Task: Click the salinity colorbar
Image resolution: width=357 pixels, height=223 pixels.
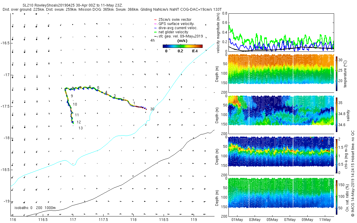Action: tap(337, 114)
